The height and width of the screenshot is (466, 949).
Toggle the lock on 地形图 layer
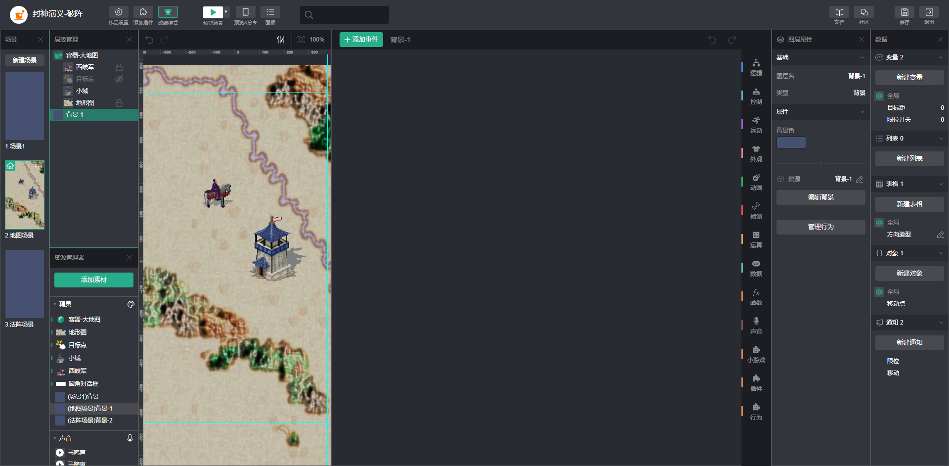[119, 103]
